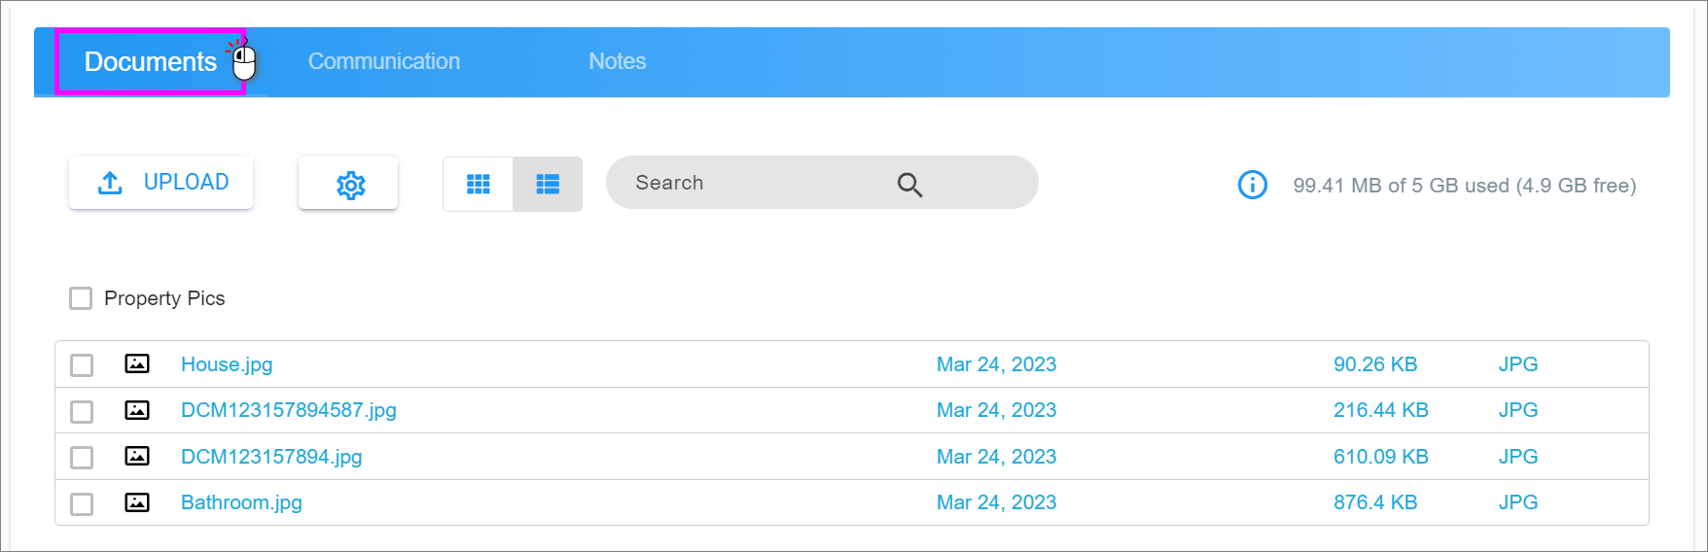The width and height of the screenshot is (1708, 552).
Task: Open the Communication tab
Action: point(384,61)
